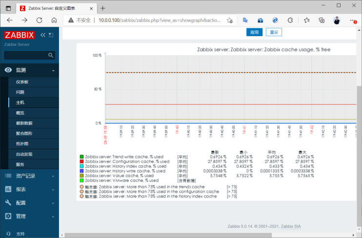Image resolution: width=362 pixels, height=238 pixels.
Task: Collapse the 监测 menu section arrow
Action: click(53, 70)
